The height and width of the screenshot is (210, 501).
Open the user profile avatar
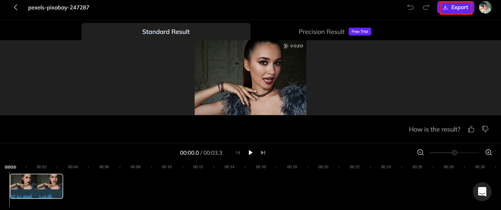point(485,7)
